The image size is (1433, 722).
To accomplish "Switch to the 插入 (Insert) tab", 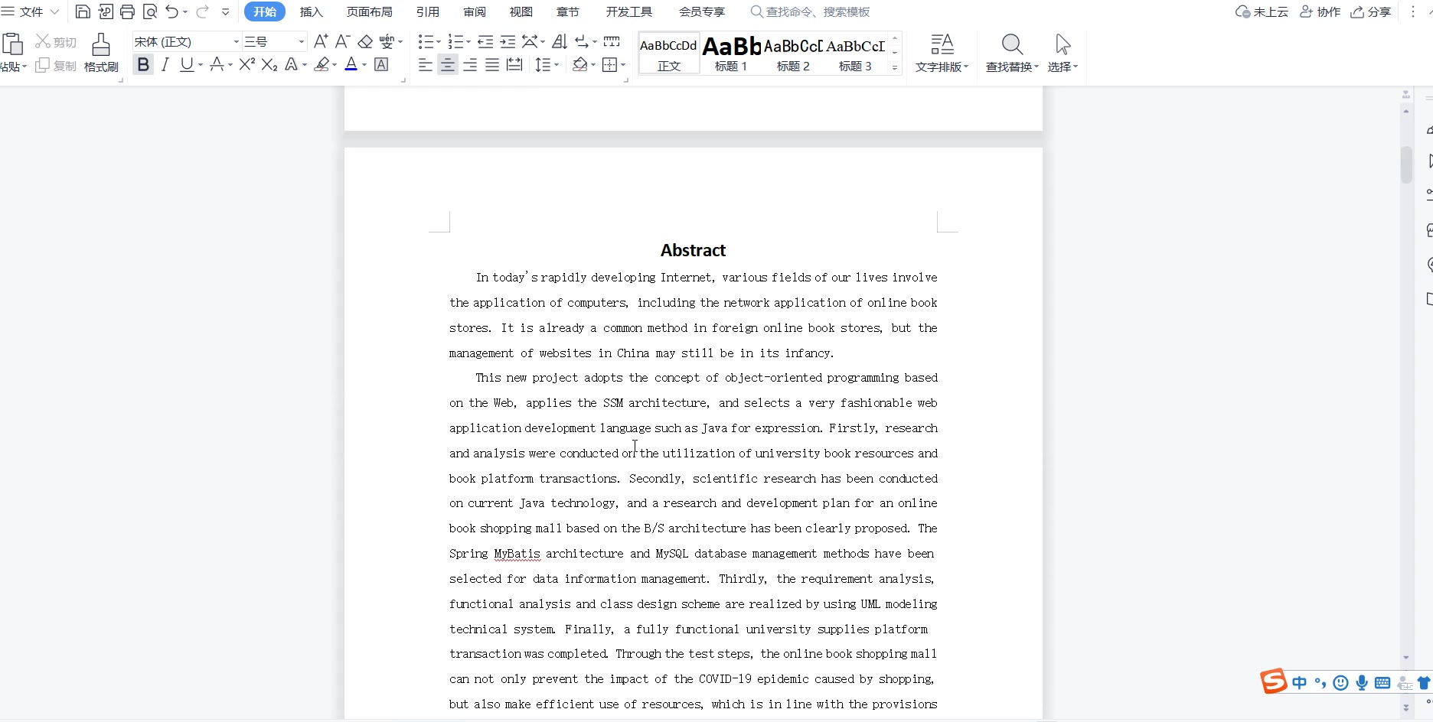I will tap(311, 11).
